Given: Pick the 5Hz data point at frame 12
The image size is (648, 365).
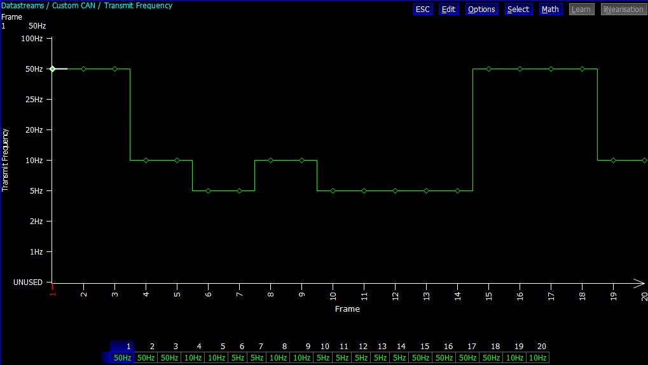Looking at the screenshot, I should click(x=396, y=190).
